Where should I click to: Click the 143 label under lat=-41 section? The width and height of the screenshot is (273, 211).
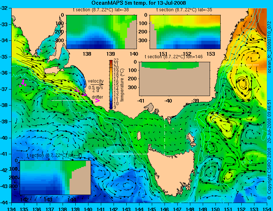pos(48,199)
